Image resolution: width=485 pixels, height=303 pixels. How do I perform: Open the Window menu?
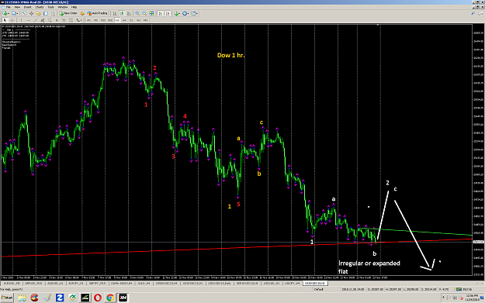(x=63, y=7)
